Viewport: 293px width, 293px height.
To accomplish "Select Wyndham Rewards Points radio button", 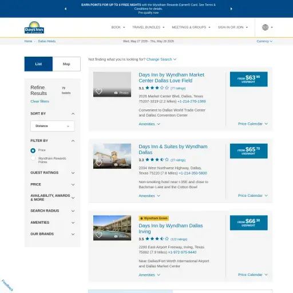I will point(33,158).
